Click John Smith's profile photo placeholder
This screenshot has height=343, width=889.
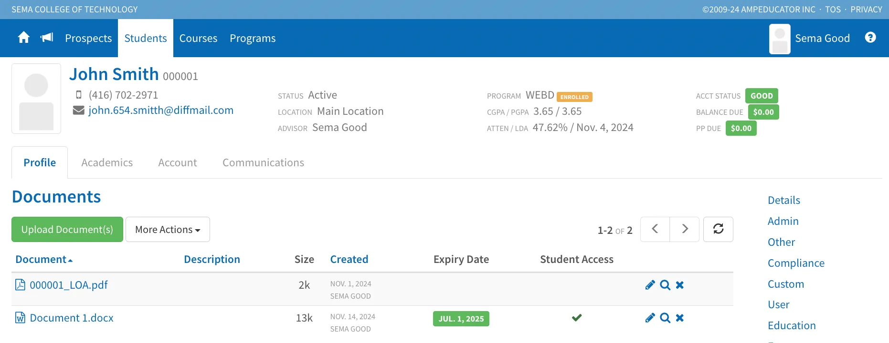coord(36,99)
